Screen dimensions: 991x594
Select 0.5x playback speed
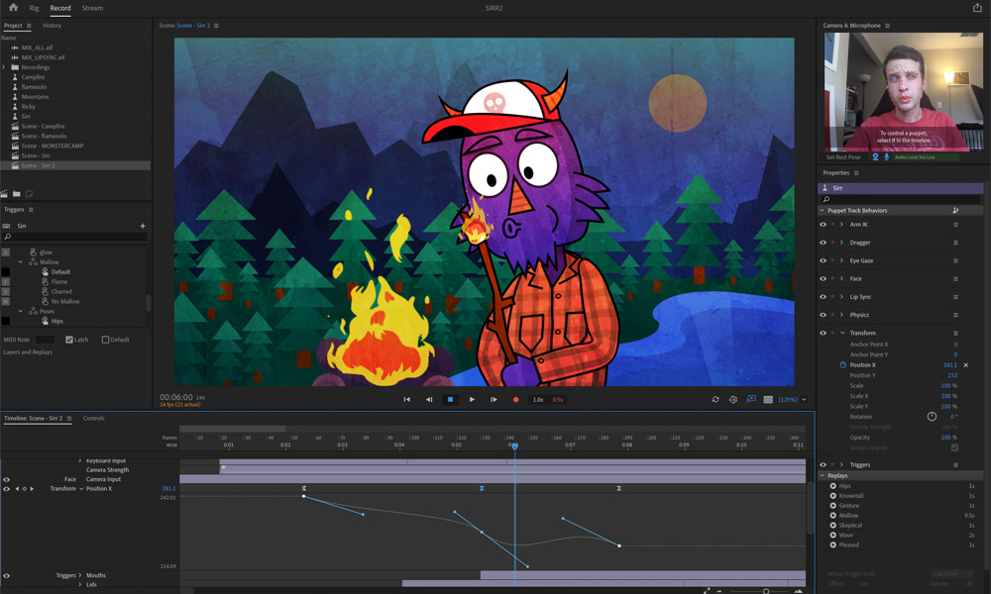[x=557, y=400]
